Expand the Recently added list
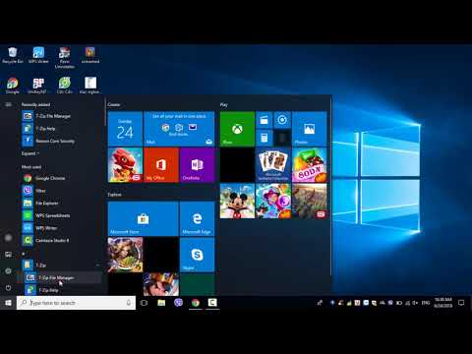 click(30, 153)
